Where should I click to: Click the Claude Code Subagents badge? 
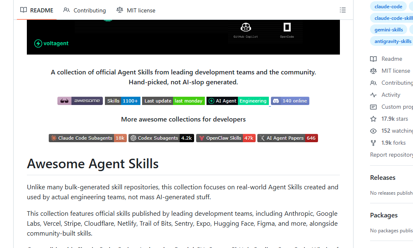pyautogui.click(x=88, y=138)
